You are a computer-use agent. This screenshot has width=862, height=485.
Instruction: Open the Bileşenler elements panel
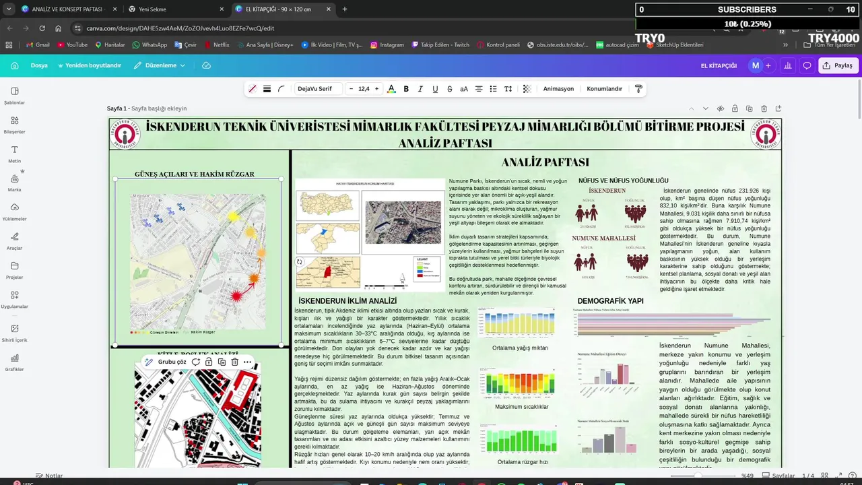tap(15, 125)
